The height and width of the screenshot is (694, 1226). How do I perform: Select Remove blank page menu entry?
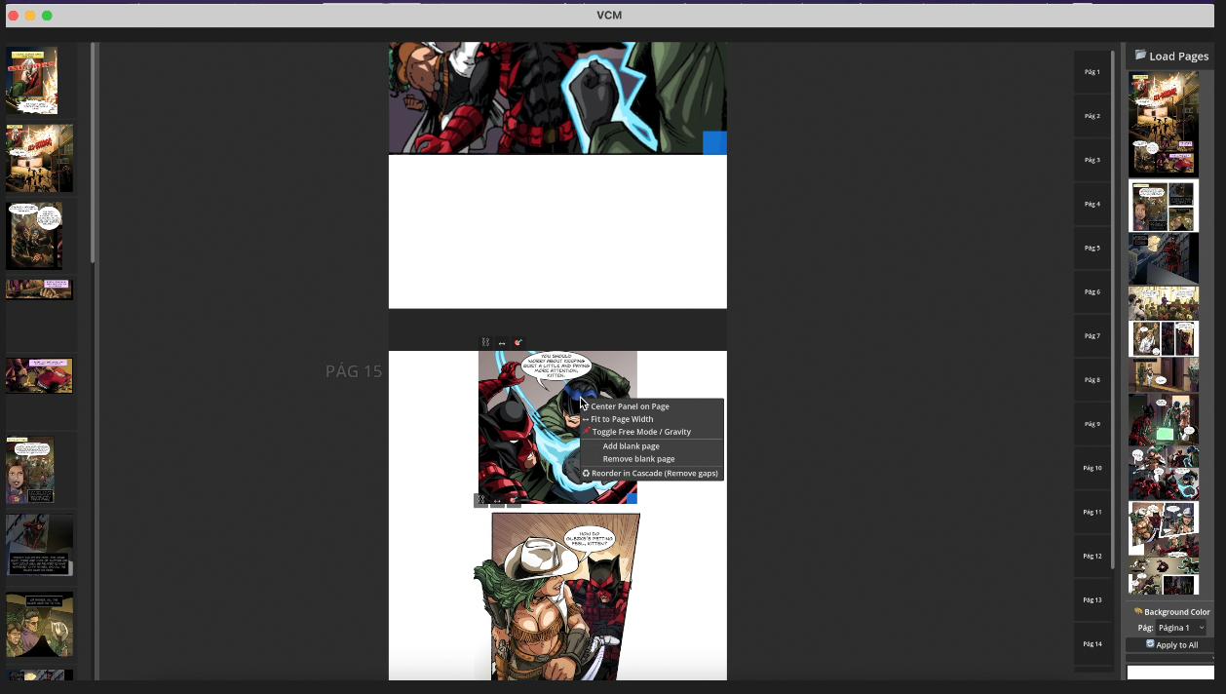pos(652,459)
